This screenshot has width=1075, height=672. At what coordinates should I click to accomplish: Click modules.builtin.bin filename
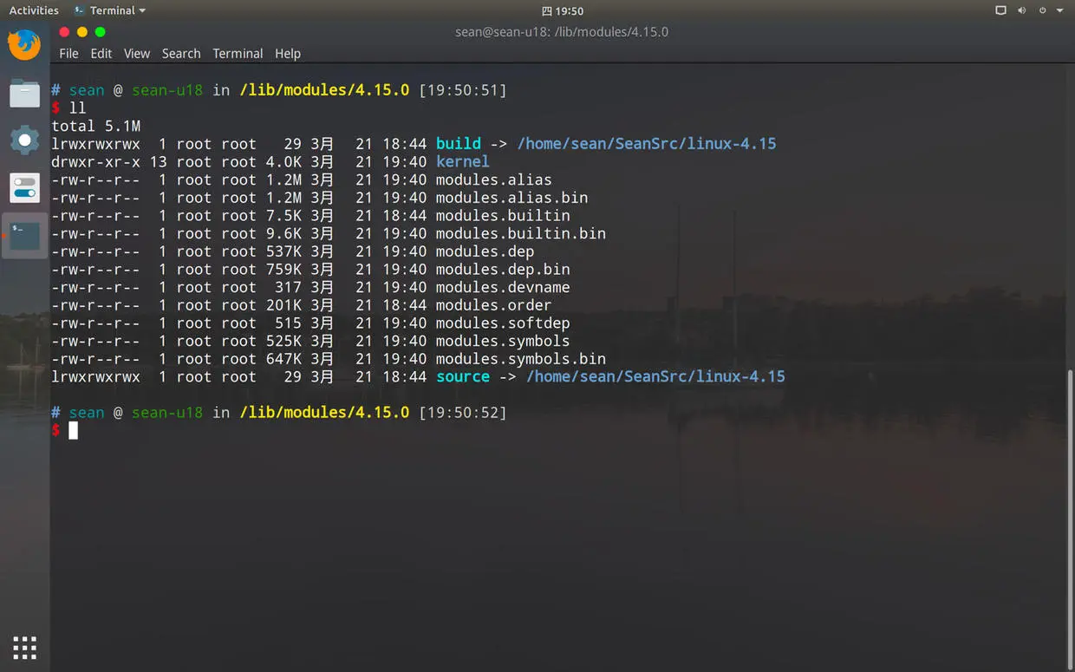click(521, 233)
